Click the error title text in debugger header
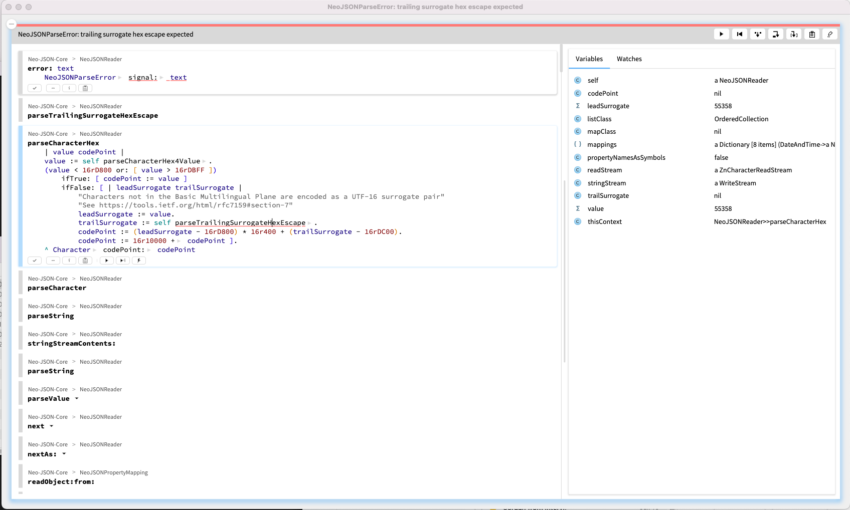The image size is (850, 510). coord(106,34)
